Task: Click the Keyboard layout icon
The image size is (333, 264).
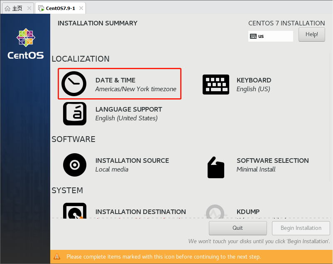Action: click(x=216, y=85)
